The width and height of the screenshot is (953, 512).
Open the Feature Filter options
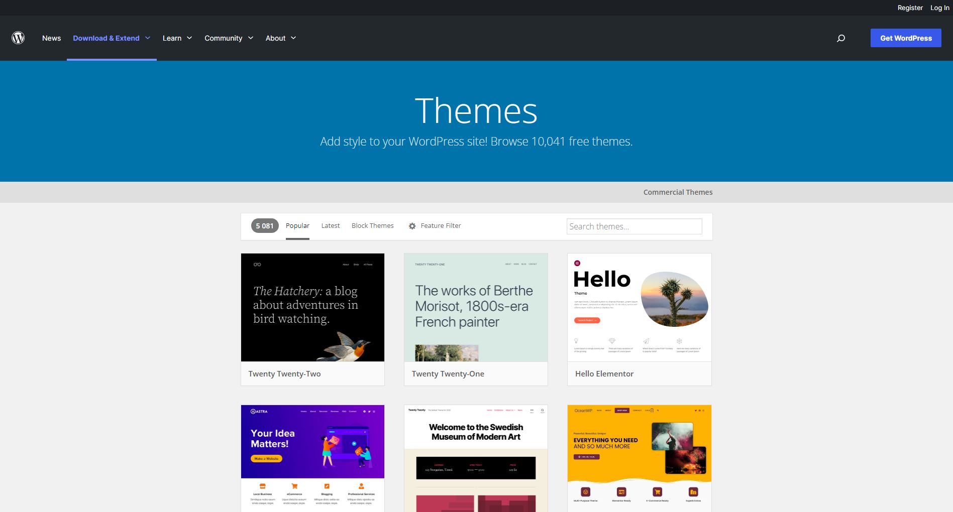(x=441, y=226)
